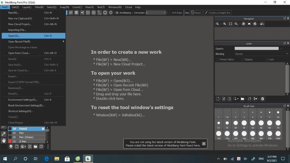Select brush size 1000
The height and width of the screenshot is (163, 290).
click(278, 134)
